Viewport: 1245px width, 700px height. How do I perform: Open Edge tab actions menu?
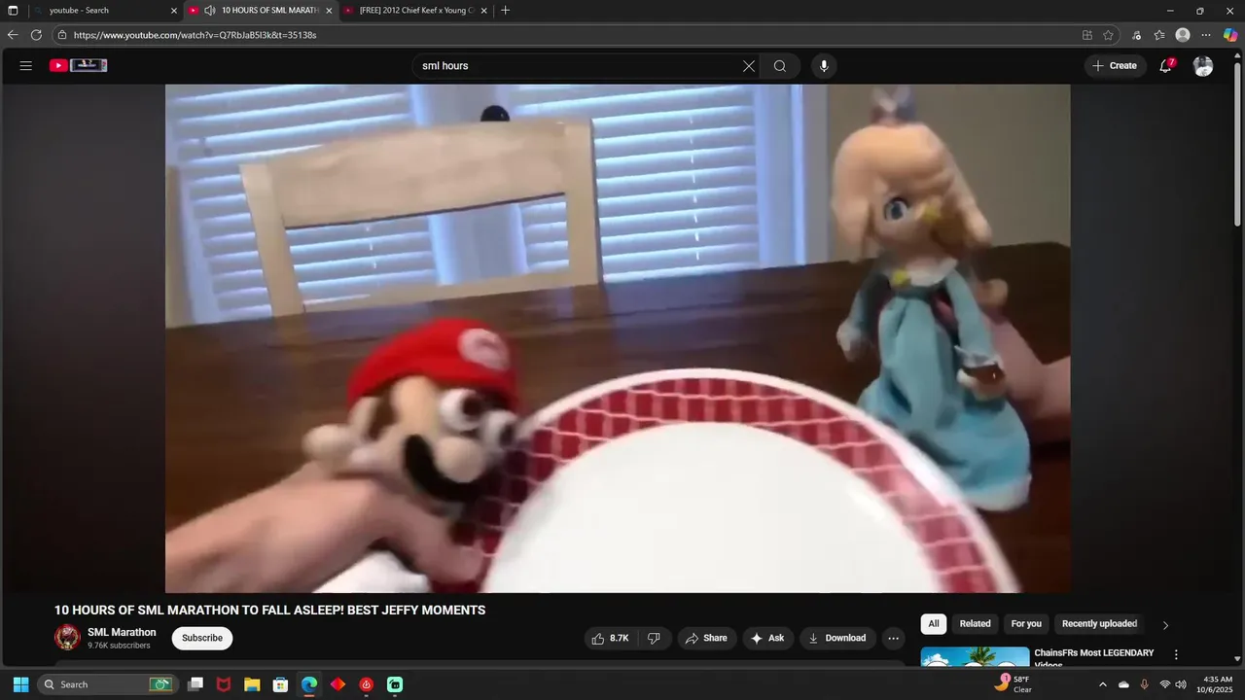pos(13,11)
